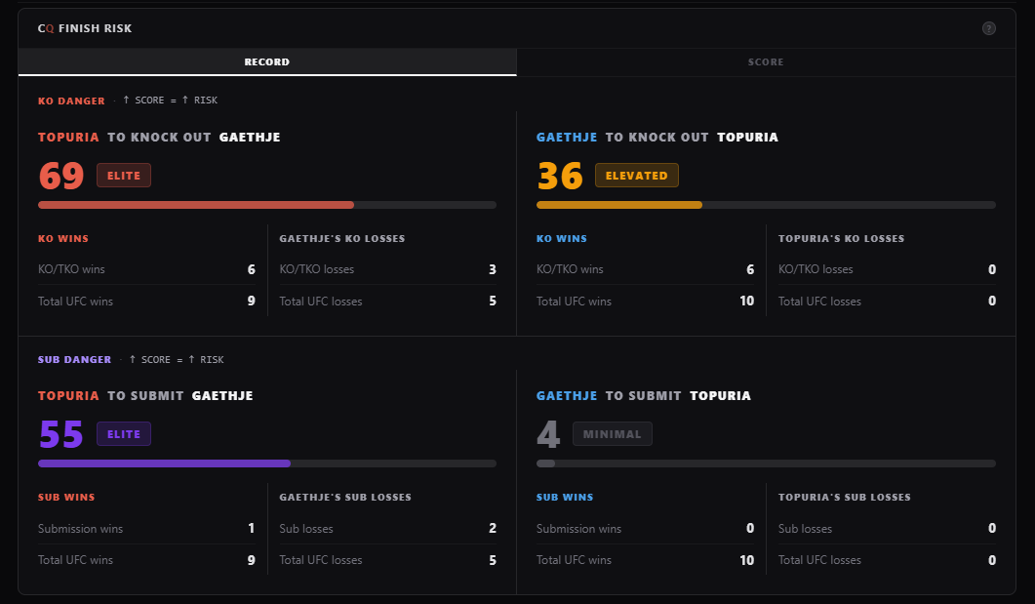The height and width of the screenshot is (604, 1035).
Task: Switch to the SCORE tab
Action: pyautogui.click(x=766, y=62)
